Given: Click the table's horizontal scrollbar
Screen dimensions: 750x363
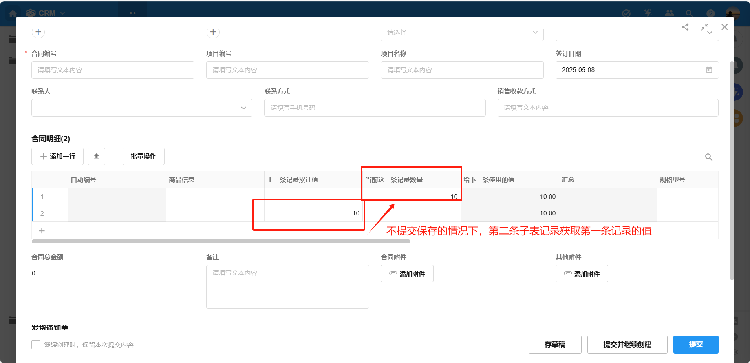Looking at the screenshot, I should 221,241.
